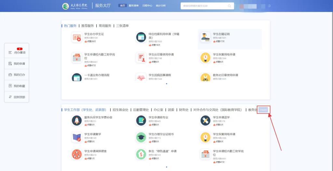Open the 学生补办学生证 service icon

(x=76, y=38)
